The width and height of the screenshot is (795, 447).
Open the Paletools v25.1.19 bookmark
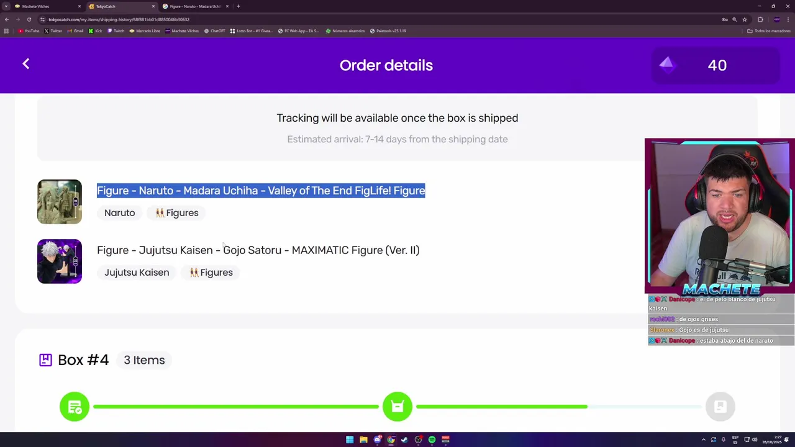(x=388, y=31)
